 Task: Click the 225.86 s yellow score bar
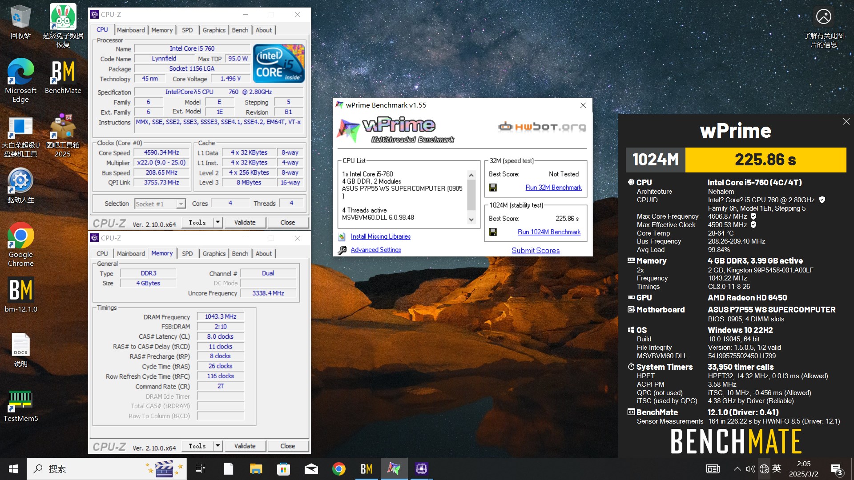click(765, 160)
